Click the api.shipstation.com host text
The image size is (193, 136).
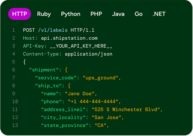pos(69,38)
